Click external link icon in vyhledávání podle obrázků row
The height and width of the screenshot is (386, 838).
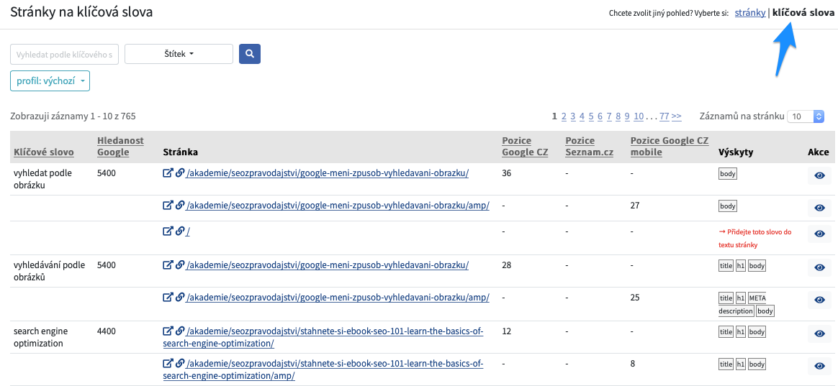point(168,265)
